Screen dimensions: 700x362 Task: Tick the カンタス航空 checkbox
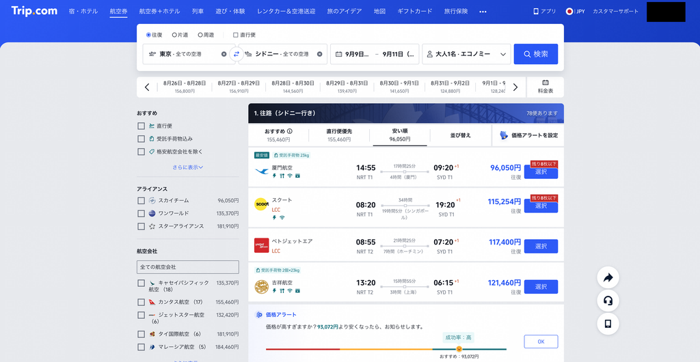141,302
